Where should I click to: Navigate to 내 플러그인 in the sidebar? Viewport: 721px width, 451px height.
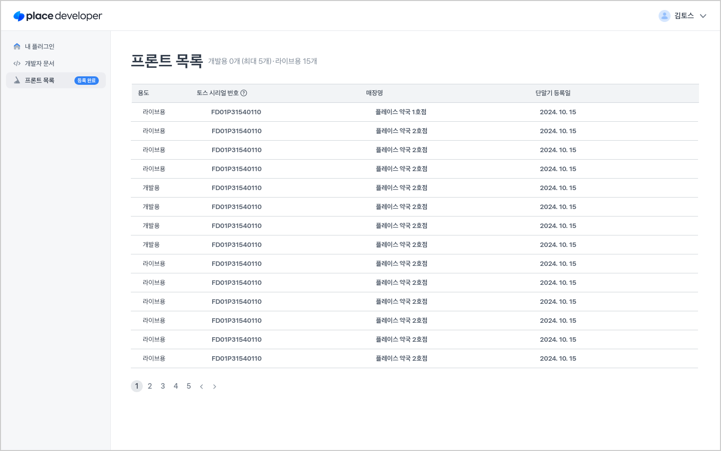click(39, 46)
